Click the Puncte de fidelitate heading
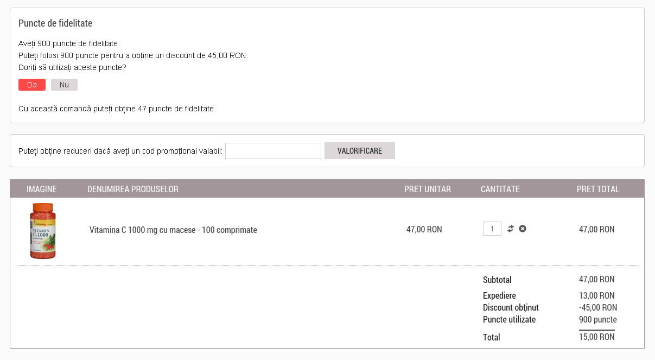The image size is (655, 360). tap(55, 23)
